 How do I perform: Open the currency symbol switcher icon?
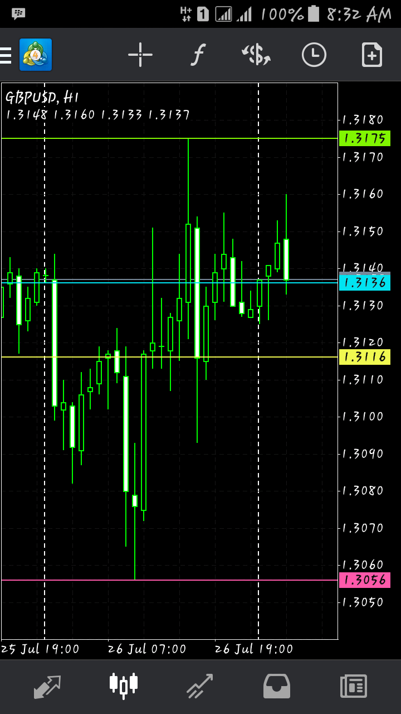pos(256,55)
